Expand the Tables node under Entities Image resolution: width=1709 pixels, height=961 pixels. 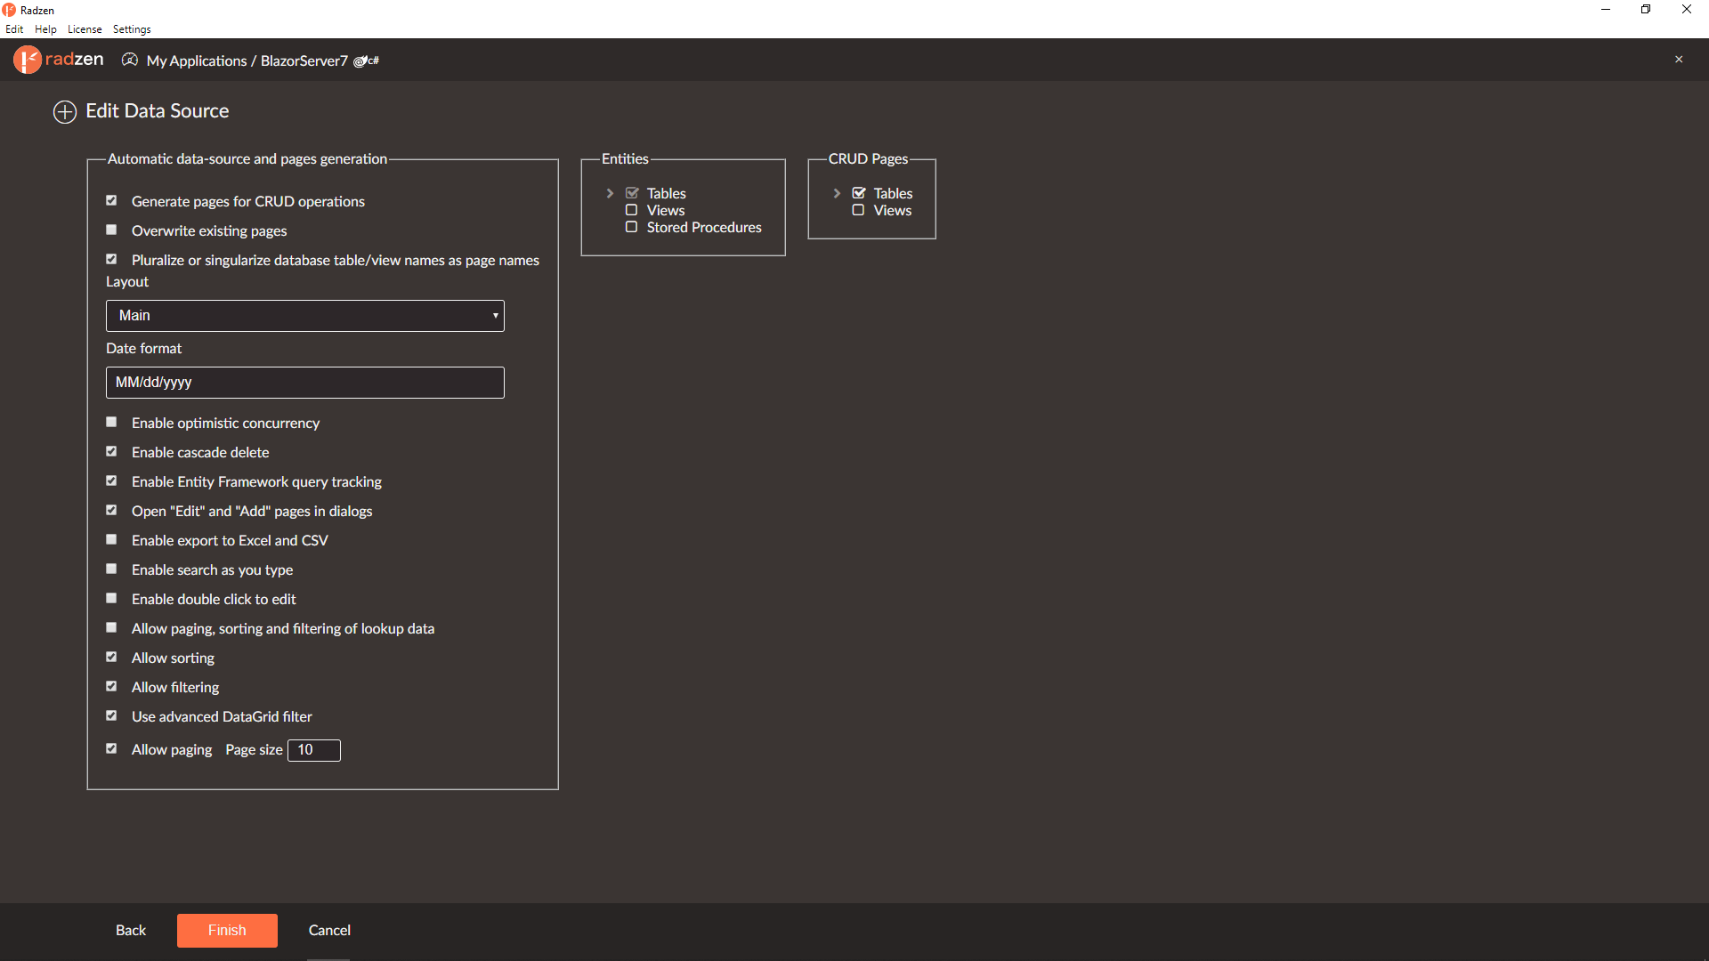point(610,193)
